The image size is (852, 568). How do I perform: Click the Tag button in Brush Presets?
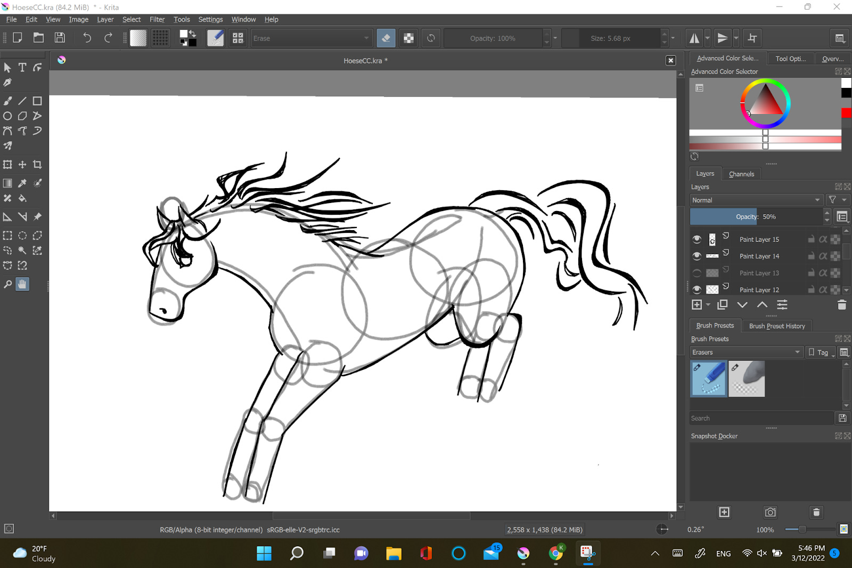pos(820,352)
